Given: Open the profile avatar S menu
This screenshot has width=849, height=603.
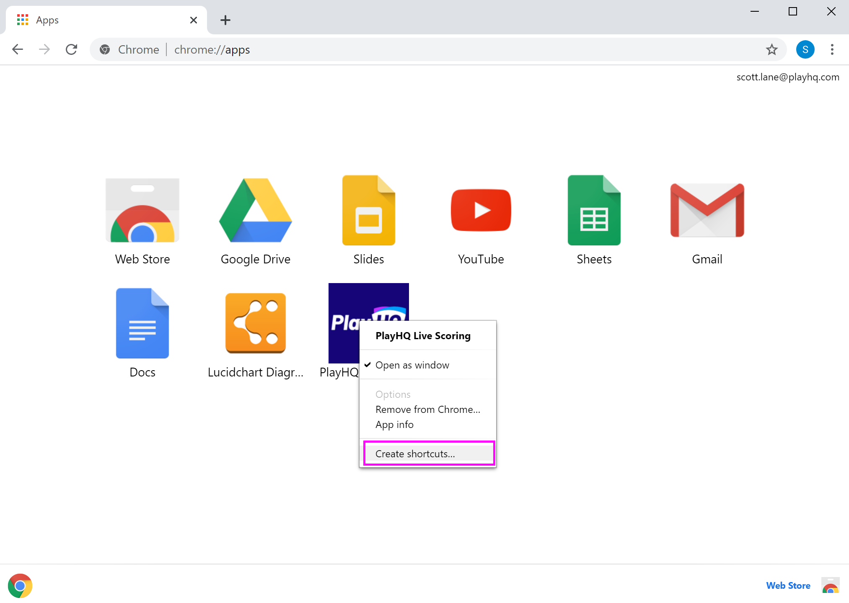Looking at the screenshot, I should click(805, 50).
